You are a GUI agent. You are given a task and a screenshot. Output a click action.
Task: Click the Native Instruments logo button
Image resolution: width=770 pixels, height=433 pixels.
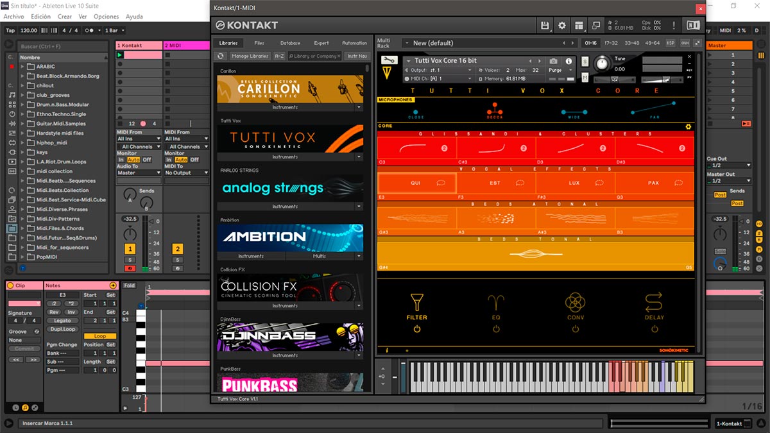click(693, 26)
